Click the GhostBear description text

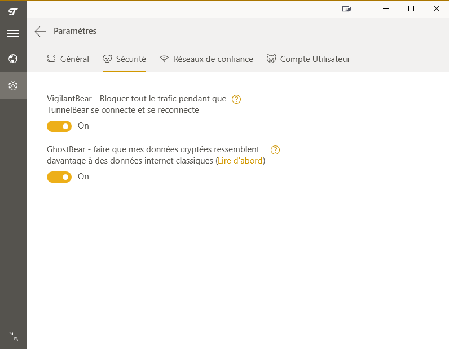click(x=156, y=155)
